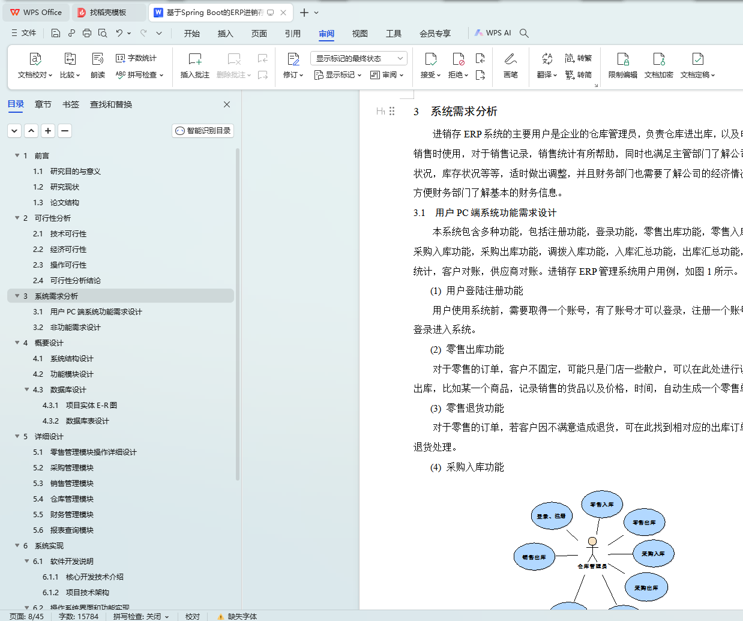
Task: Open Print Preview from quick toolbar
Action: [x=103, y=33]
